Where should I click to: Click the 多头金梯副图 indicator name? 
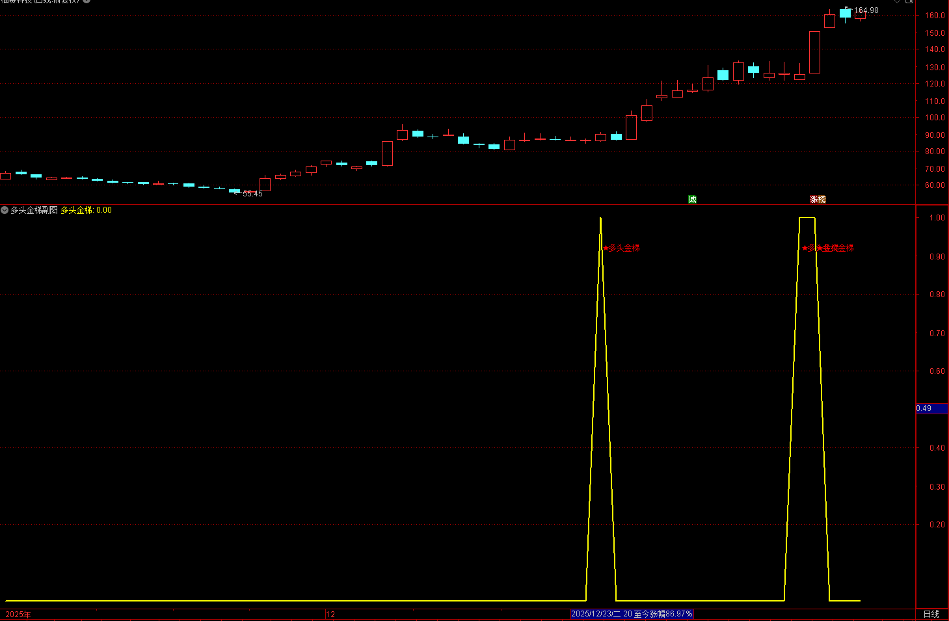34,210
